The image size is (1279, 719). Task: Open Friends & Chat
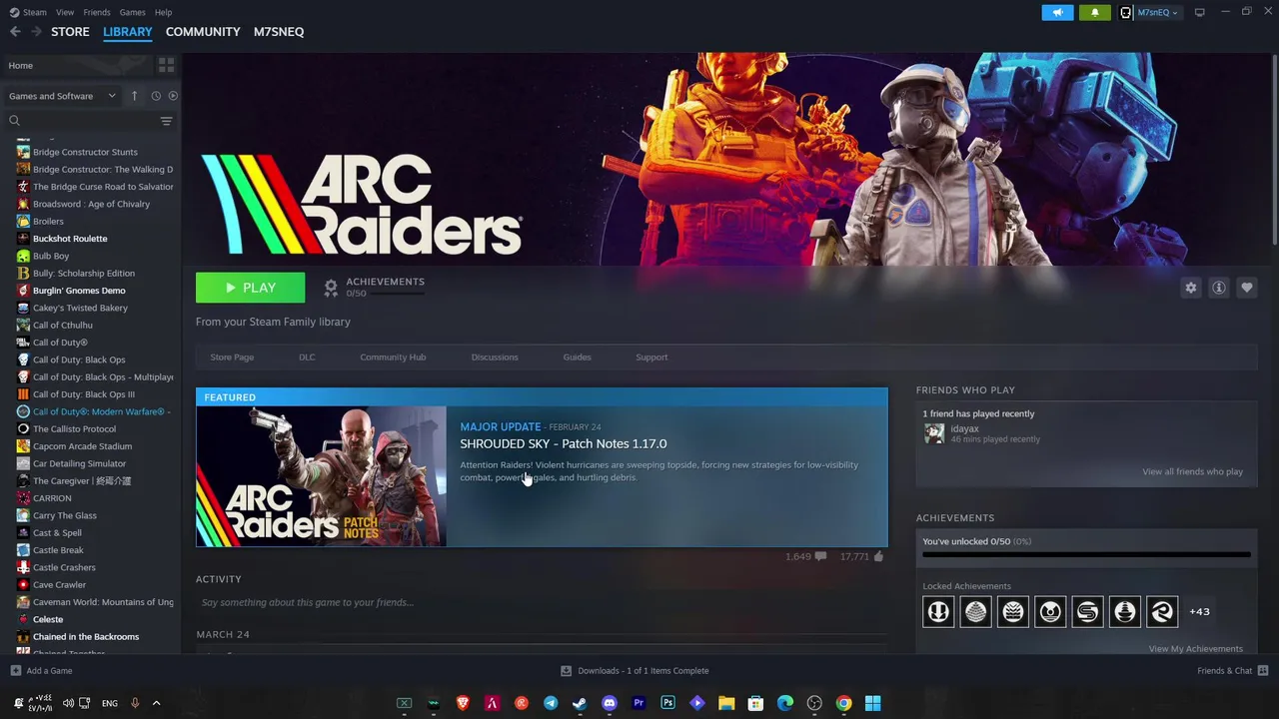(1232, 671)
